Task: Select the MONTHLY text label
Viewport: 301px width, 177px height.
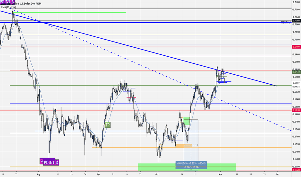Action: pyautogui.click(x=286, y=23)
